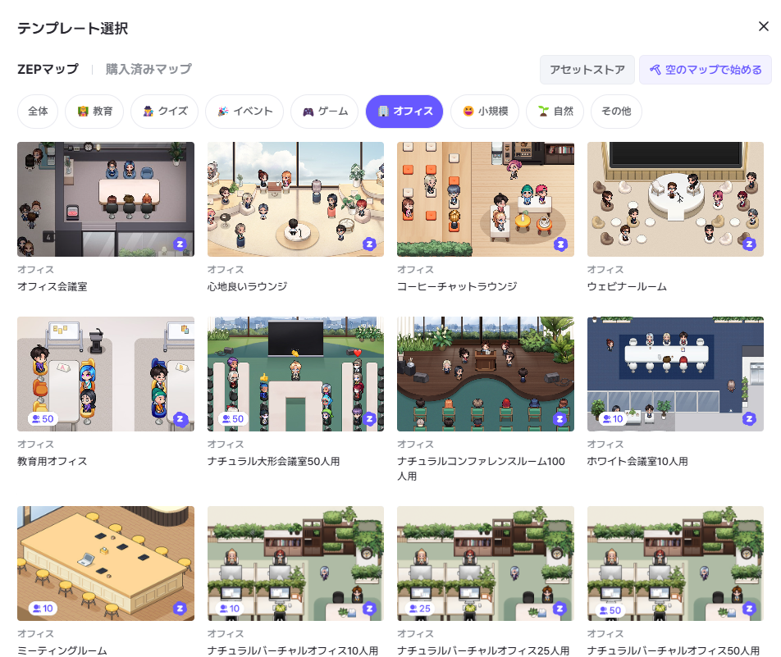
Task: Switch to the 購入済みマップ tab
Action: [x=148, y=69]
